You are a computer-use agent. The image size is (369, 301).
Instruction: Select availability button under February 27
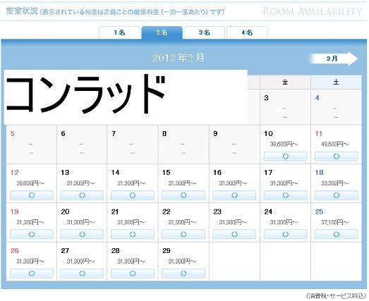(82, 274)
